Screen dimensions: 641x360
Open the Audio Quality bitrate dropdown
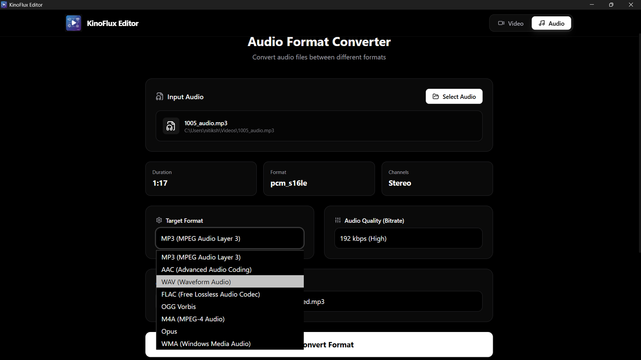point(408,239)
